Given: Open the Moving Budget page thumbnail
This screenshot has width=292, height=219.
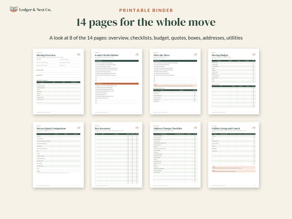Looking at the screenshot, I should pyautogui.click(x=234, y=81).
